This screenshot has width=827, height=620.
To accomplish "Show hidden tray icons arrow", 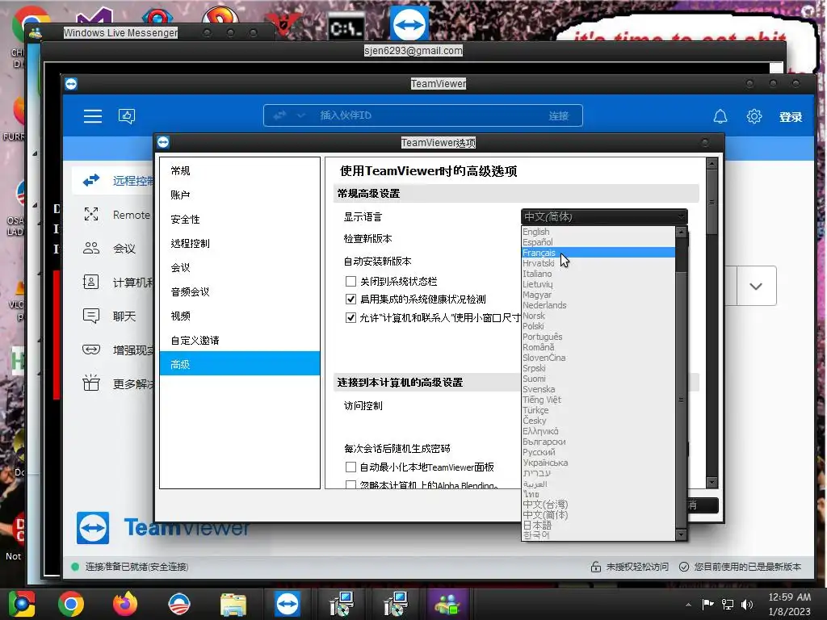I will pyautogui.click(x=688, y=605).
